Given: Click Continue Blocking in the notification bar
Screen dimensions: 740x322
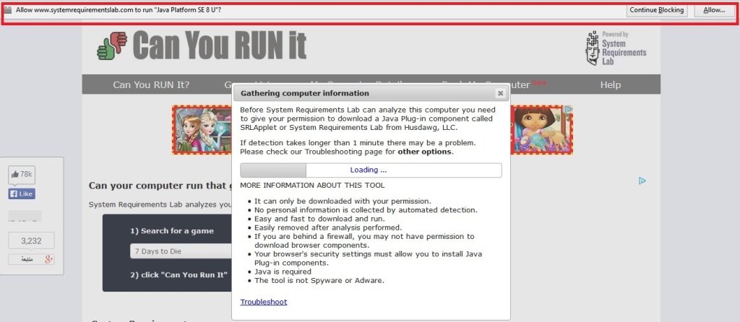Looking at the screenshot, I should (656, 10).
